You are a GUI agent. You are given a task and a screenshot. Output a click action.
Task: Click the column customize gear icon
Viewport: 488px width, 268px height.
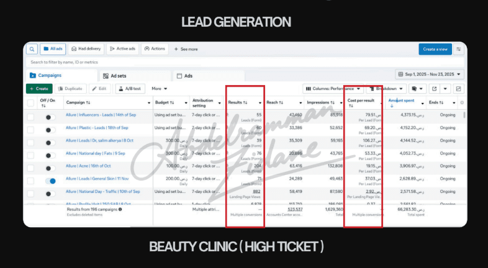462,102
